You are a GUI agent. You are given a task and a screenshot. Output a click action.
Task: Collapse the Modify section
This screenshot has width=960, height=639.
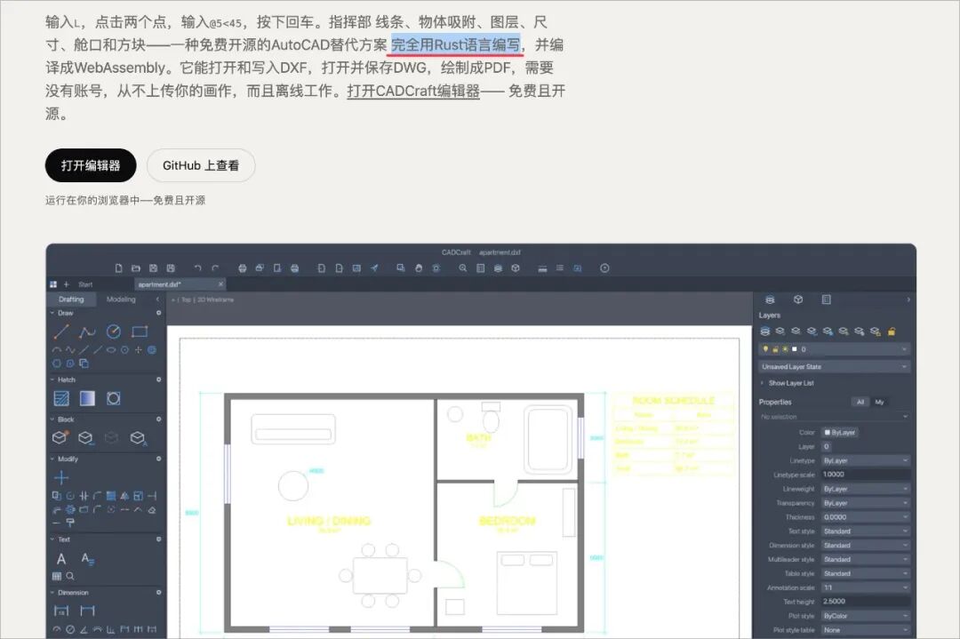click(52, 459)
